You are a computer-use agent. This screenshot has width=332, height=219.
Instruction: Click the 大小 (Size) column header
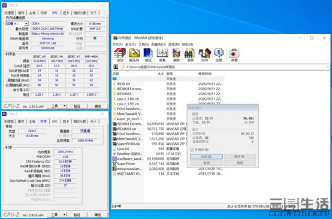point(155,74)
